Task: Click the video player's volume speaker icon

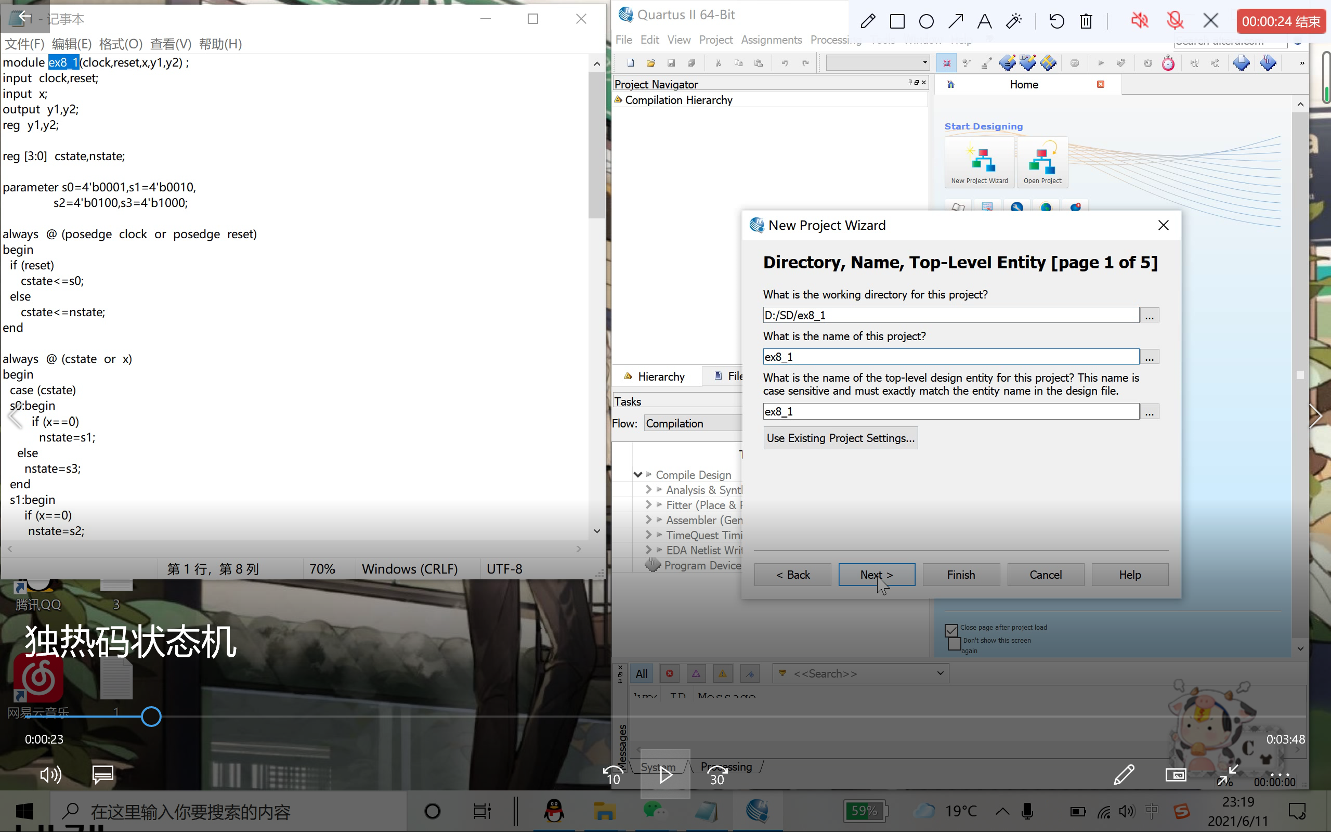Action: [x=50, y=775]
